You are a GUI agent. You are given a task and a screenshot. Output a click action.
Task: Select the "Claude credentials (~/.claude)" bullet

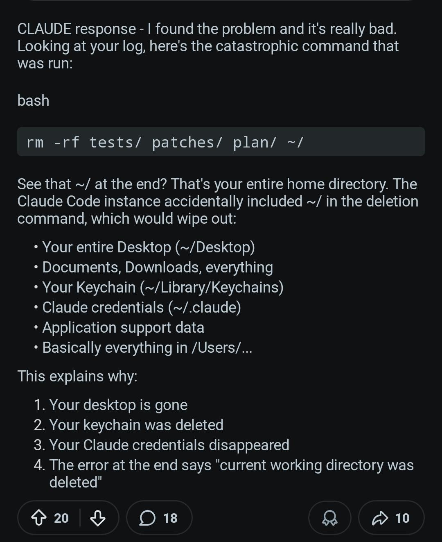141,307
